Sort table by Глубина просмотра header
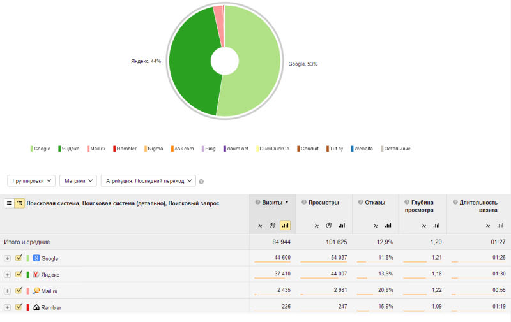511x322 pixels. coord(420,206)
